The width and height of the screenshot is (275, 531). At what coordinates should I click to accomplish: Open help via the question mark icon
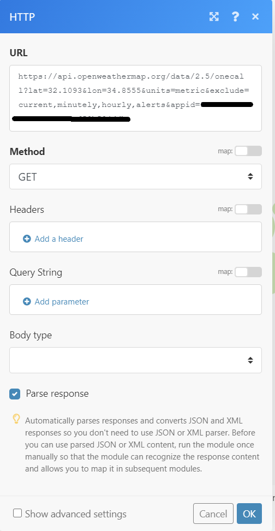click(x=235, y=16)
